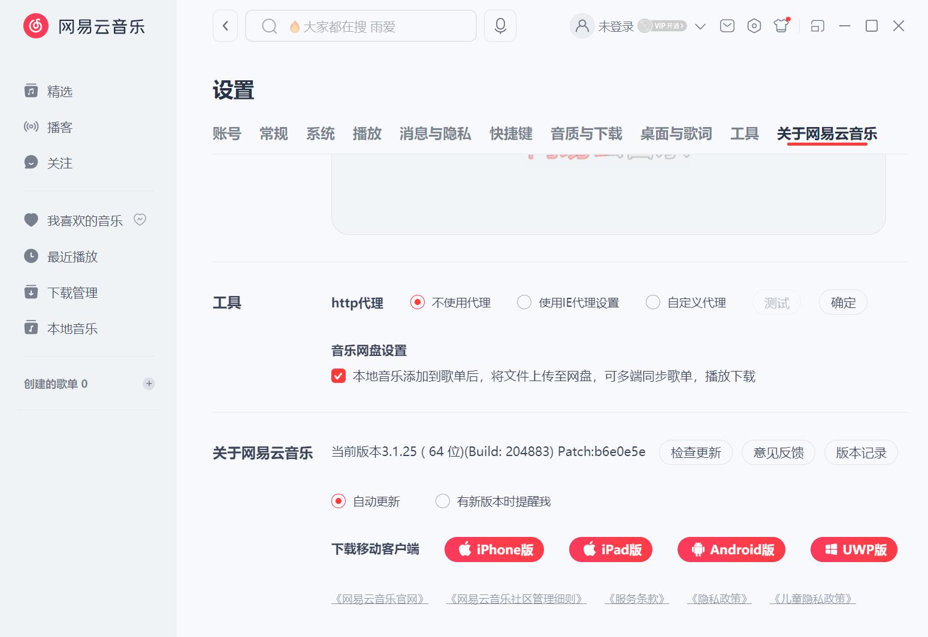Click the 检查更新 button
928x637 pixels.
696,452
